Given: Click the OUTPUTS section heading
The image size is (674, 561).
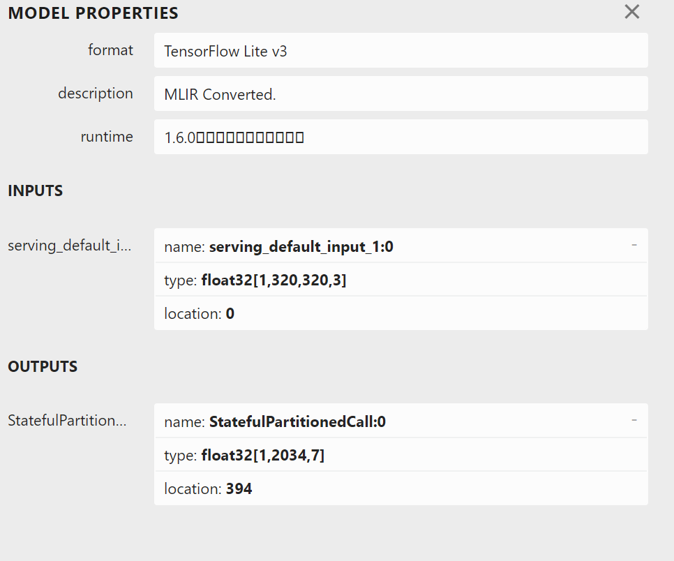Looking at the screenshot, I should 43,366.
